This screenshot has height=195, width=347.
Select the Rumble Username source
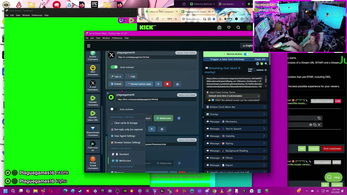(93, 101)
